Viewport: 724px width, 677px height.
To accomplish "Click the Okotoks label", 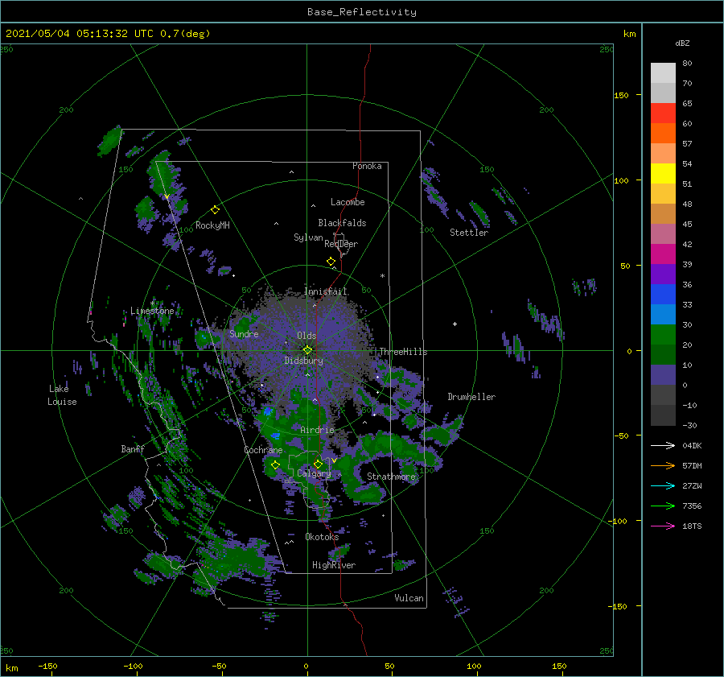I will (322, 537).
